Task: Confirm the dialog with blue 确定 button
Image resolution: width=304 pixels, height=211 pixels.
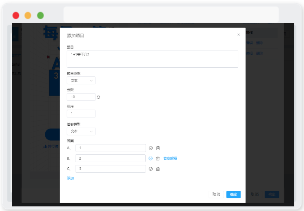Action: click(x=233, y=194)
